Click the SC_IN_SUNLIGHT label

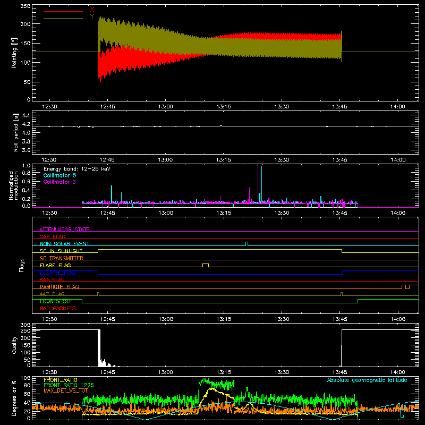pyautogui.click(x=61, y=251)
